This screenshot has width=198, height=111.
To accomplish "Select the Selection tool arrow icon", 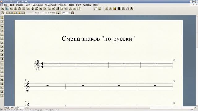I will tap(3, 9).
